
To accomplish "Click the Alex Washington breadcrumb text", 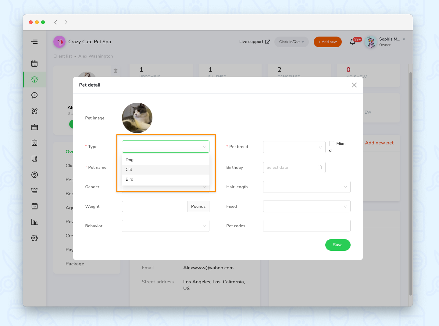I will click(96, 56).
